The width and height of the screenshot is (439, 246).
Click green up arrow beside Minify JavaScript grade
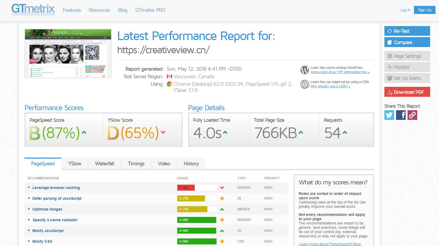pyautogui.click(x=222, y=231)
